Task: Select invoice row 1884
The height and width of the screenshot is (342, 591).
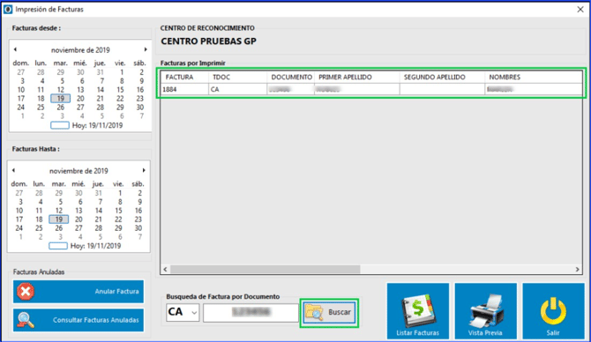Action: [371, 89]
